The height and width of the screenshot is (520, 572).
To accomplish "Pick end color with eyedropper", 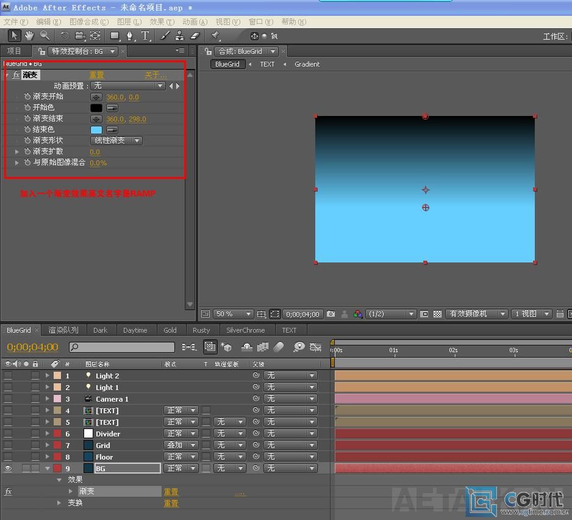I will coord(112,130).
